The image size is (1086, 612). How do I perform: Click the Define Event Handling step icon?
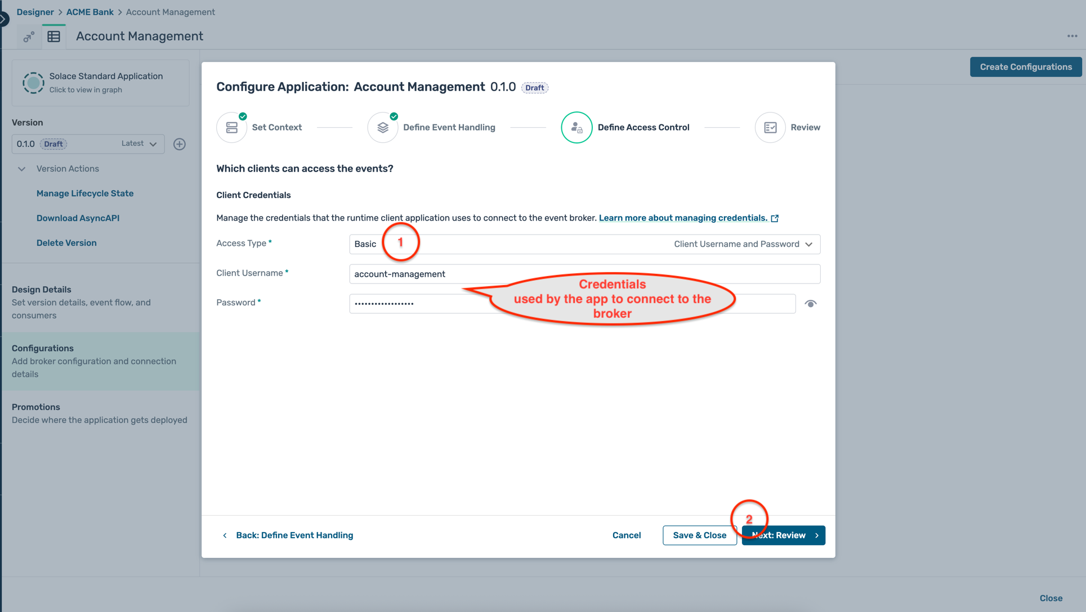pos(382,128)
